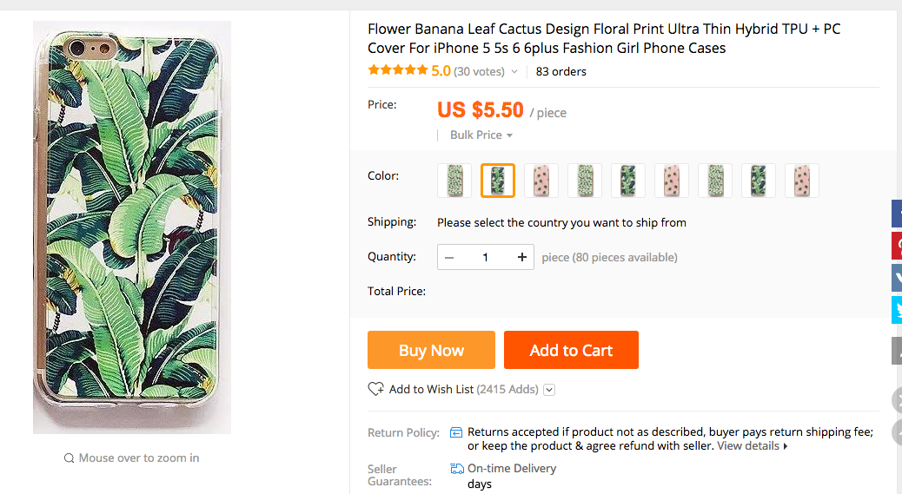Share product on VK
902x494 pixels.
click(897, 278)
